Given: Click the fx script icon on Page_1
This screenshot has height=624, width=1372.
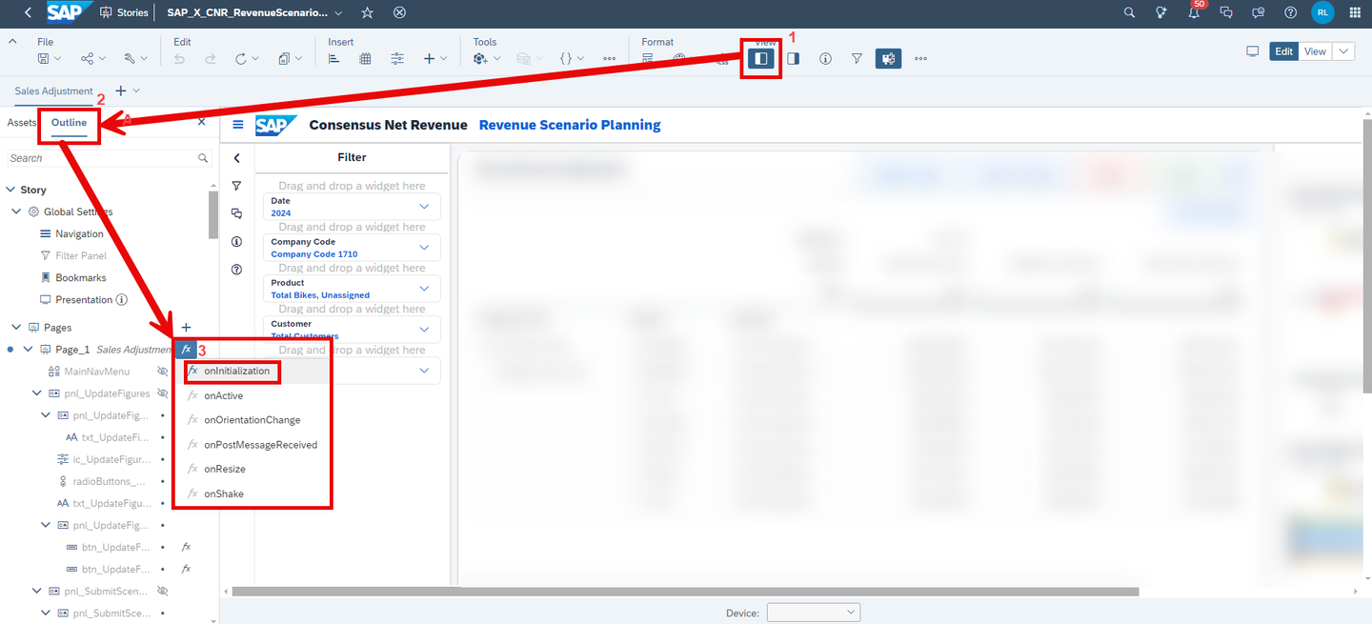Looking at the screenshot, I should click(x=186, y=349).
